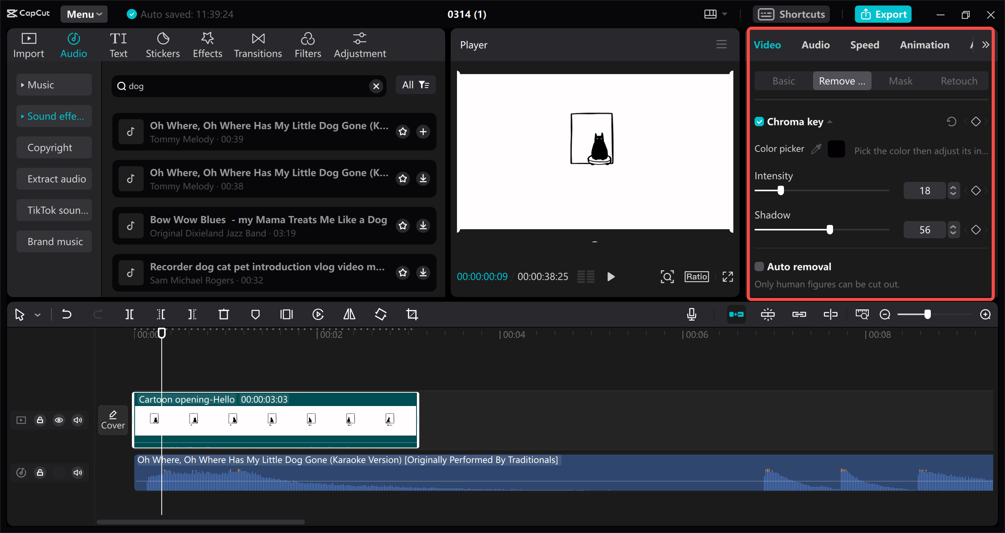Screen dimensions: 1005x533
Task: Favorite the Bow Wow Blues track with the star
Action: [x=403, y=225]
